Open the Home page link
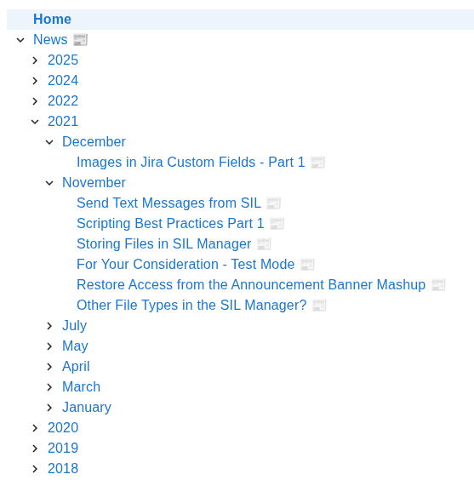 tap(52, 19)
